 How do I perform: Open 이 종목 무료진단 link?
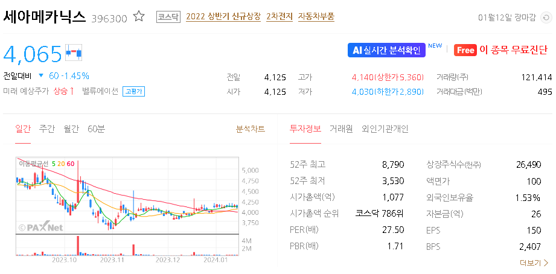(x=514, y=50)
